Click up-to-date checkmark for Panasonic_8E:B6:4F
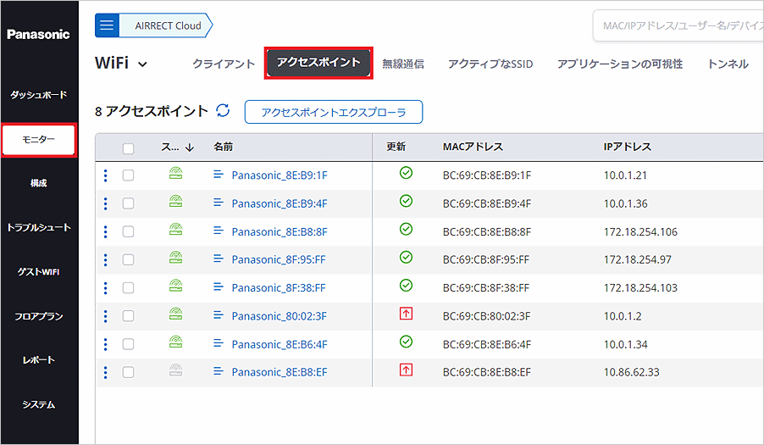 [406, 342]
